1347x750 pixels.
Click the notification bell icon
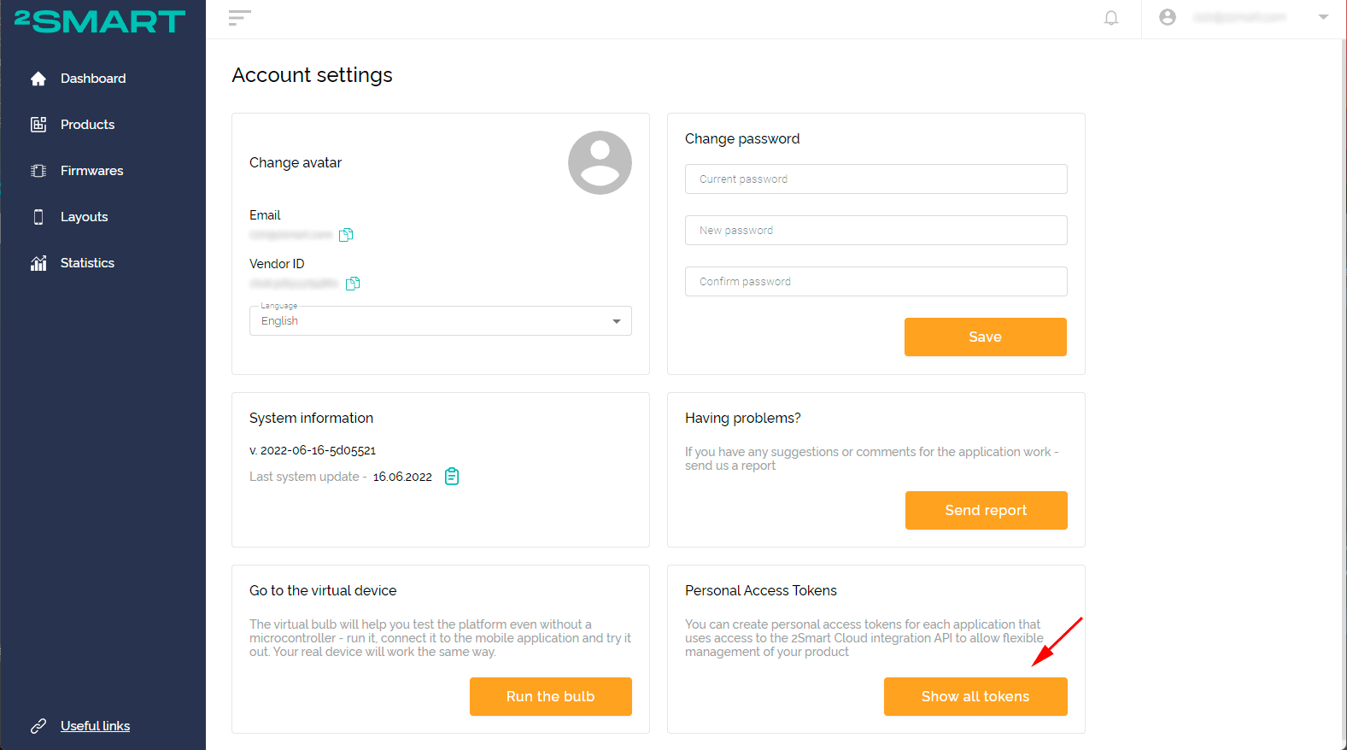coord(1110,18)
